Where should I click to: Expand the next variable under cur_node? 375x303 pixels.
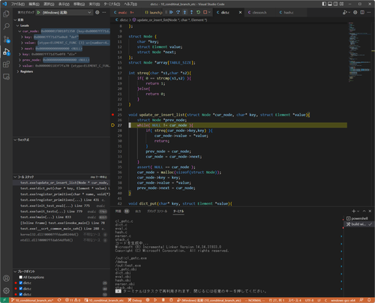[x=22, y=49]
